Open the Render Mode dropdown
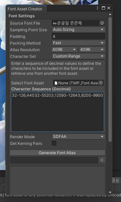Viewport: 121px width, 202px height. coord(79,137)
